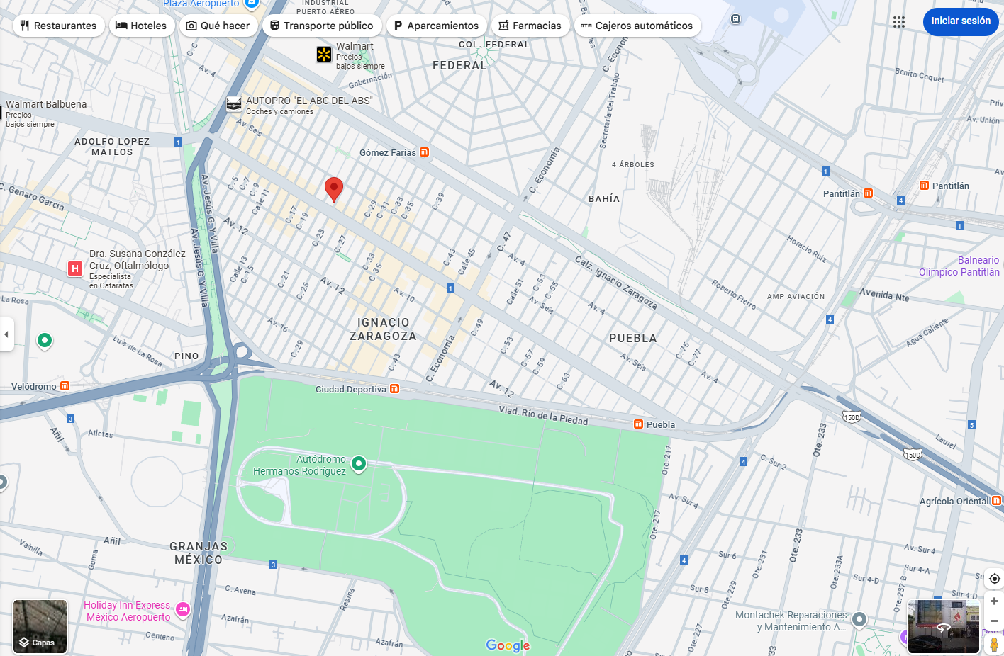The height and width of the screenshot is (656, 1004).
Task: Open the Velódromo metro station icon
Action: tap(65, 386)
